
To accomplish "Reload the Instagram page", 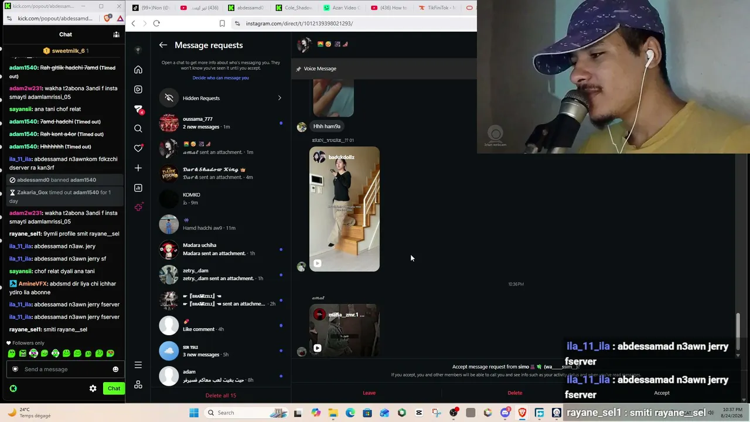I will pos(156,23).
